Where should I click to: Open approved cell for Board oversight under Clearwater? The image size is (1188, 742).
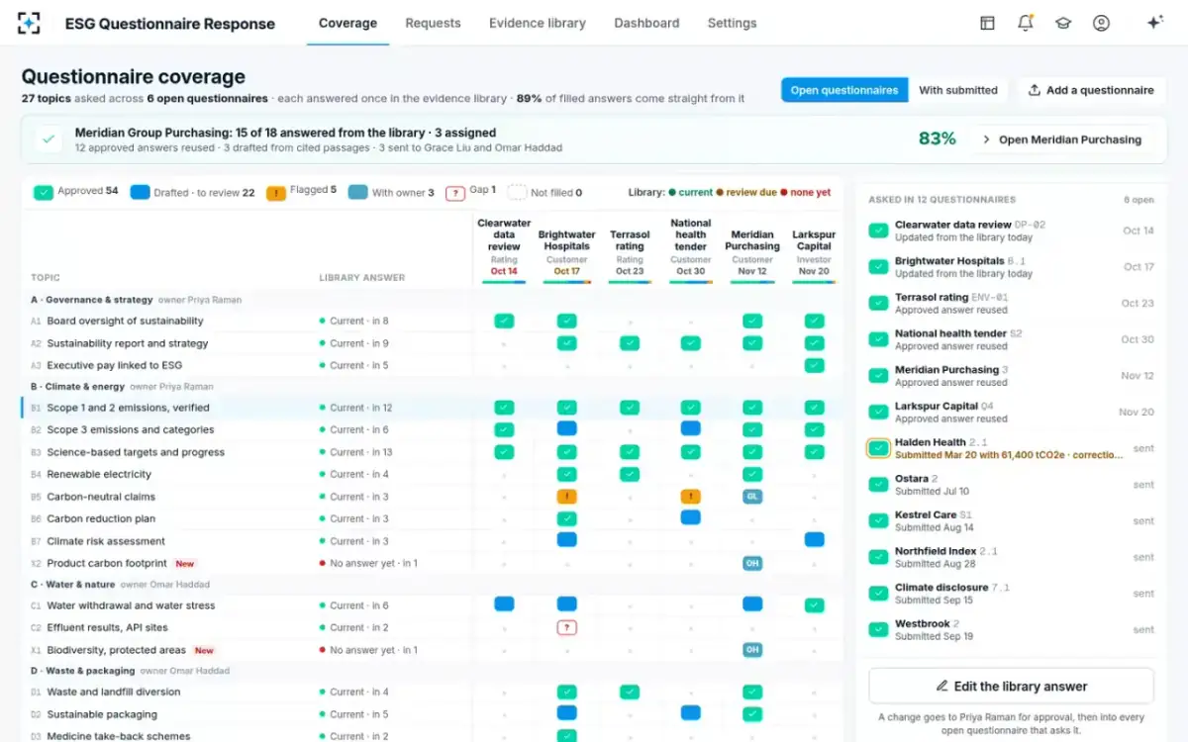pyautogui.click(x=504, y=321)
